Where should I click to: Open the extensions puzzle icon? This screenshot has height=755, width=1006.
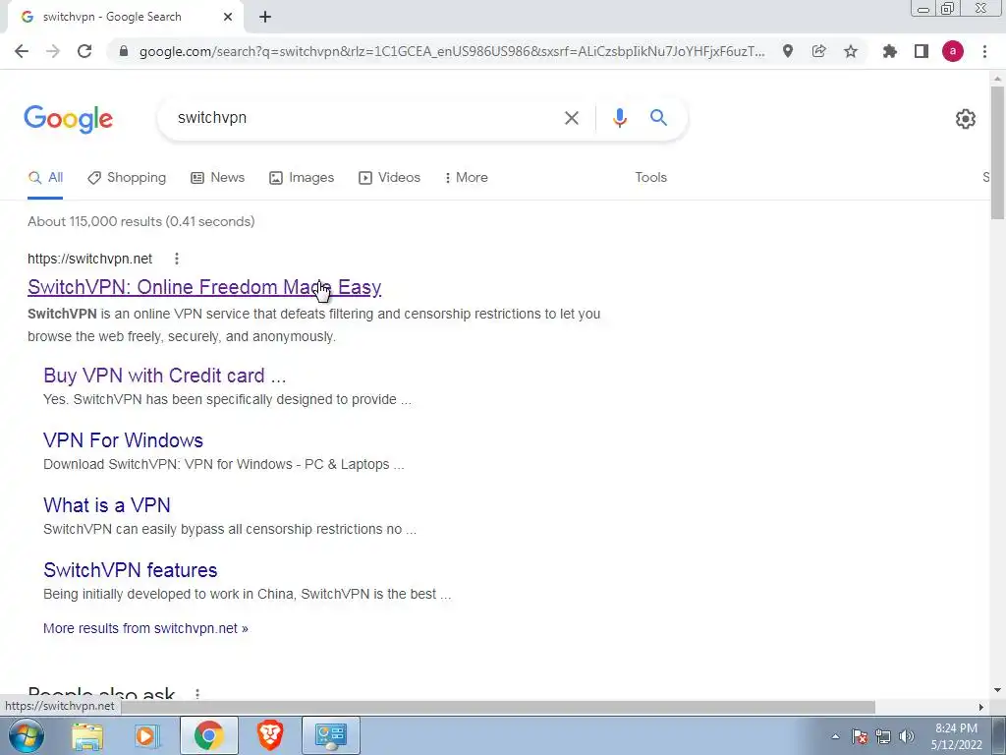point(889,51)
